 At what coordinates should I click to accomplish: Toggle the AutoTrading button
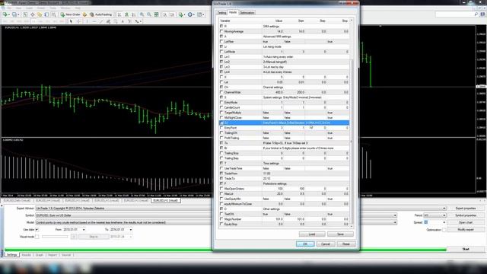tap(100, 14)
